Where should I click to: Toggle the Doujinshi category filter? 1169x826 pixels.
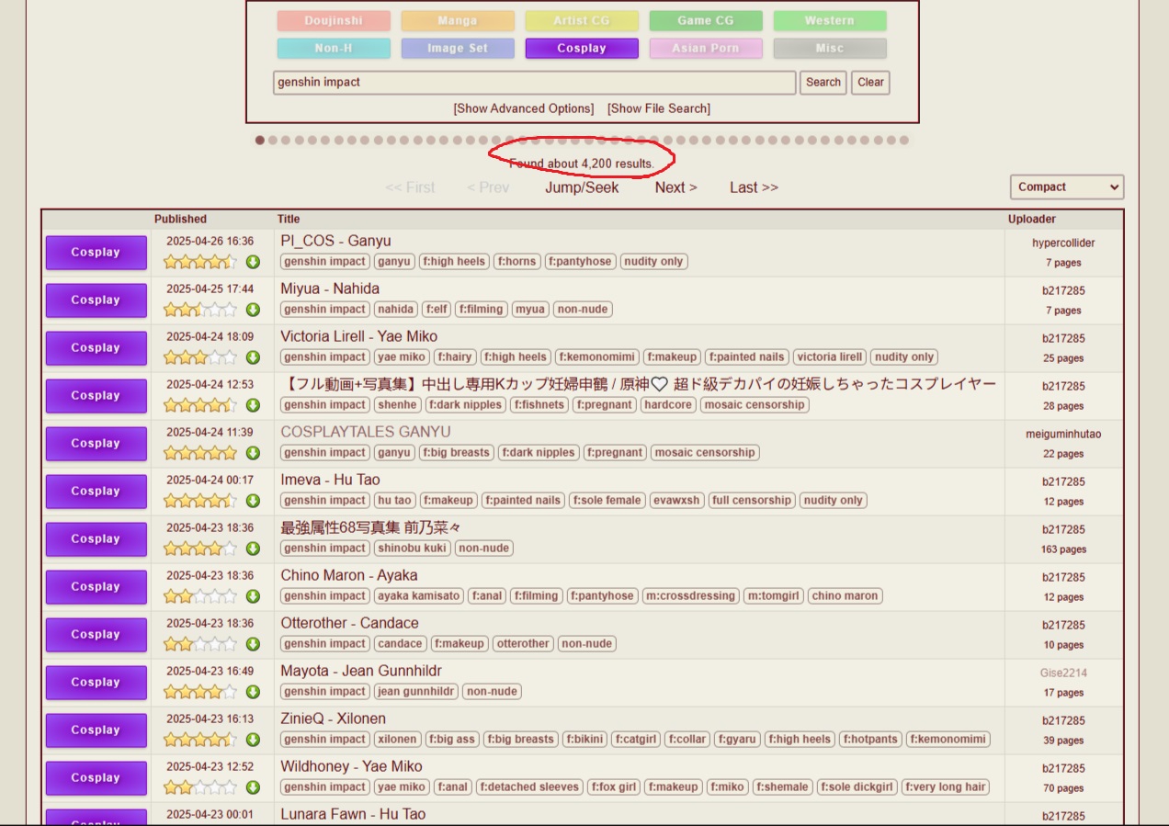(334, 20)
